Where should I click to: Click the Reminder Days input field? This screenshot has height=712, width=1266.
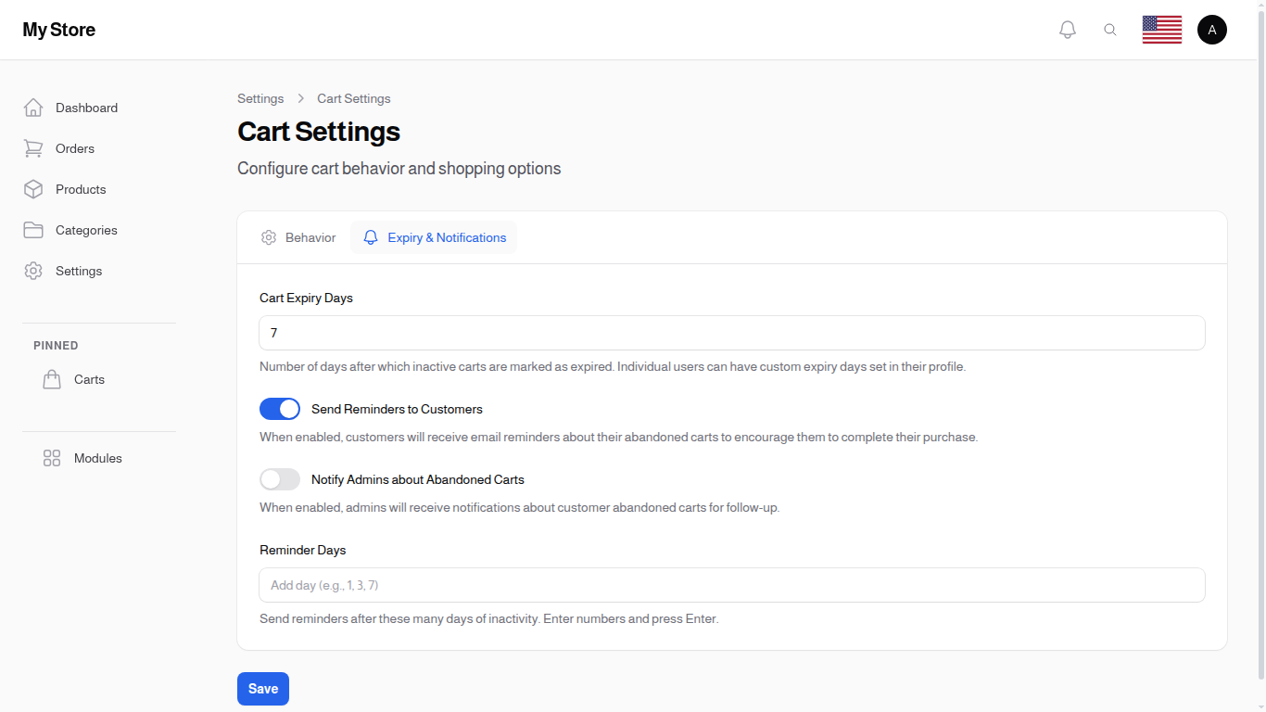pyautogui.click(x=731, y=585)
